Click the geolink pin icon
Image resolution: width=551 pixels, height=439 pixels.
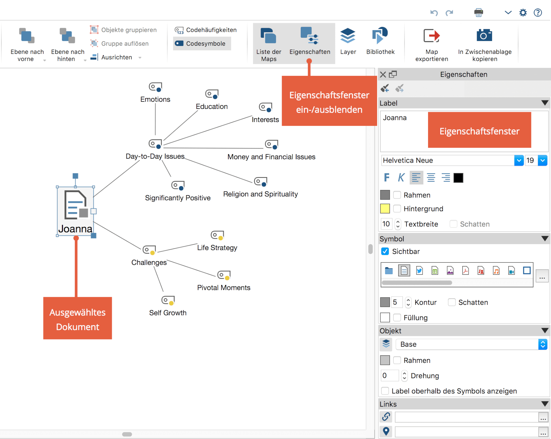(x=386, y=431)
